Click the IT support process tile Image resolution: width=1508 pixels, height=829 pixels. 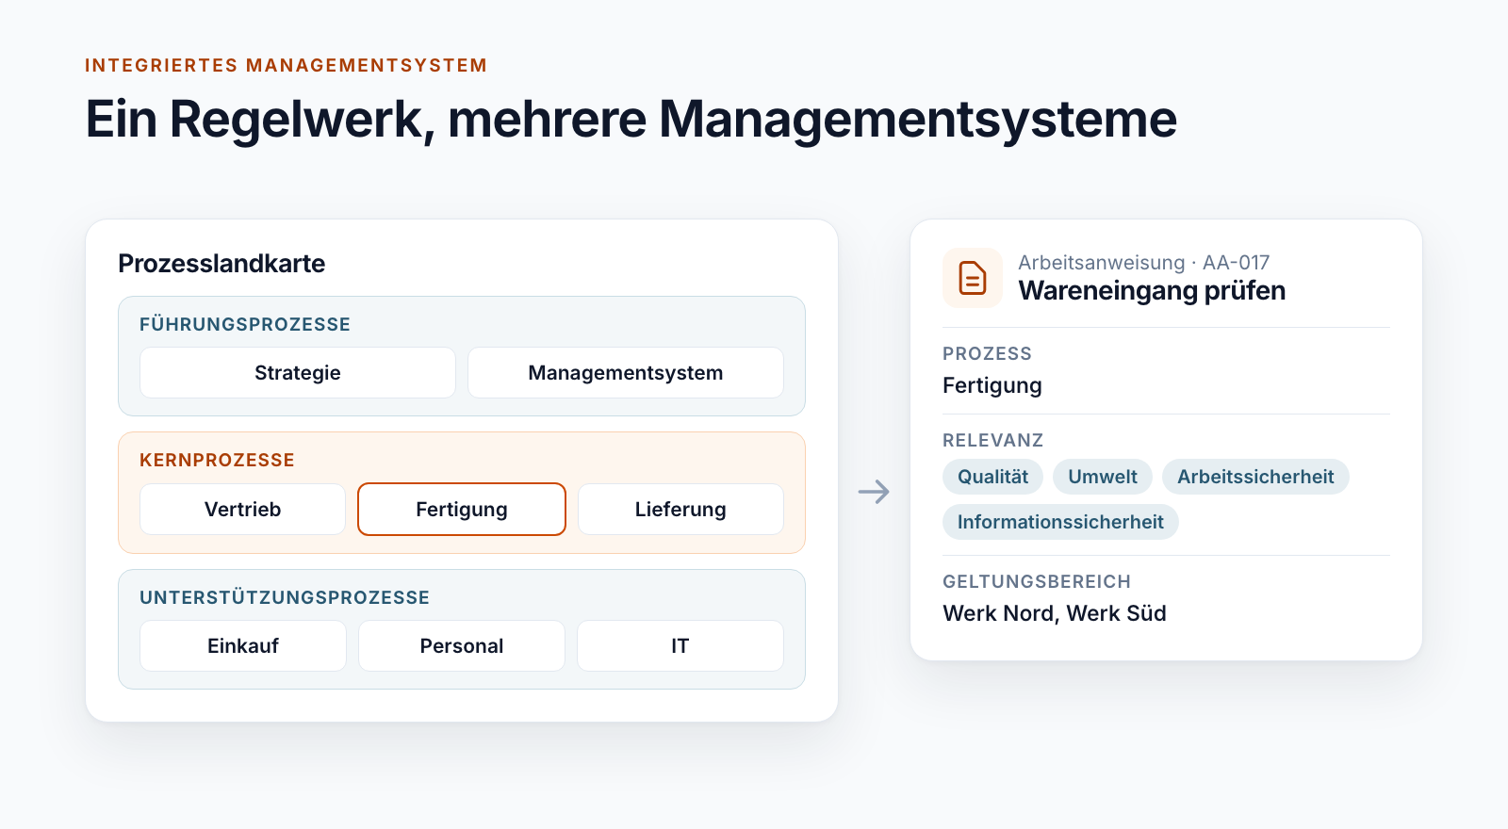tap(680, 646)
